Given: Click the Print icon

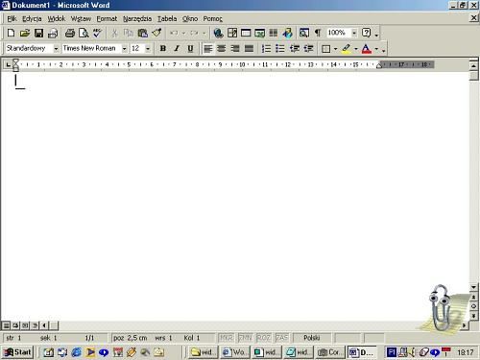Looking at the screenshot, I should (x=70, y=33).
